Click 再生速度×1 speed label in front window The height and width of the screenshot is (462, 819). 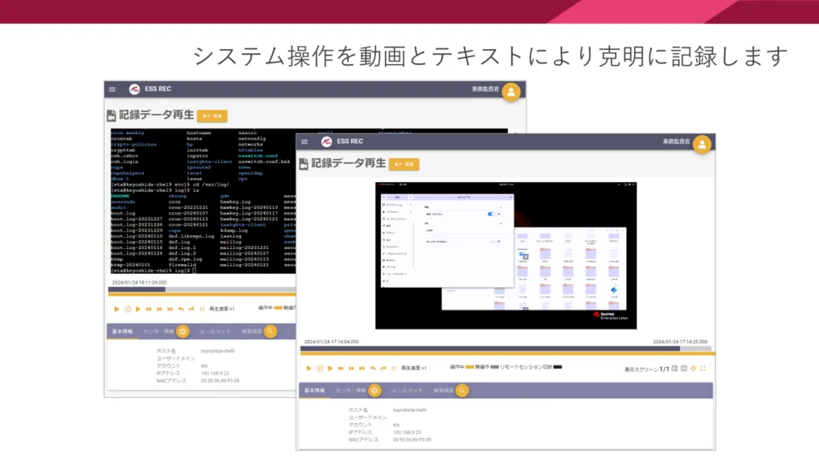414,369
